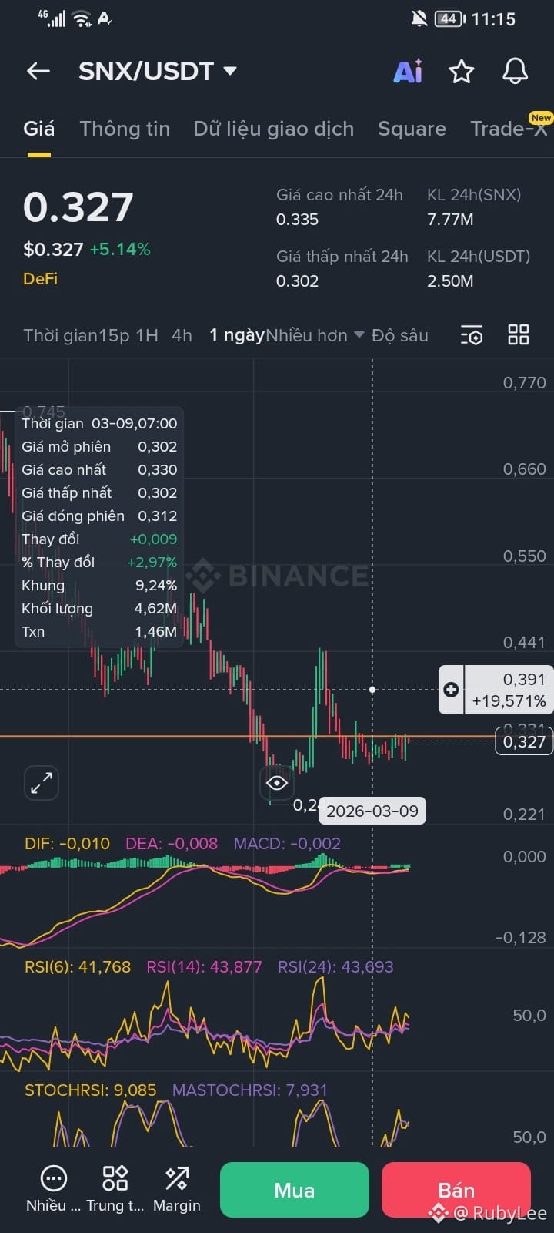Screen dimensions: 554x1233
Task: Tap the plus icon on crosshair price label
Action: (451, 690)
